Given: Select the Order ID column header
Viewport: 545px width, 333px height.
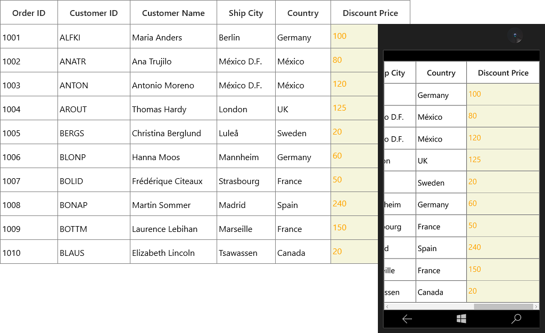Looking at the screenshot, I should point(29,12).
